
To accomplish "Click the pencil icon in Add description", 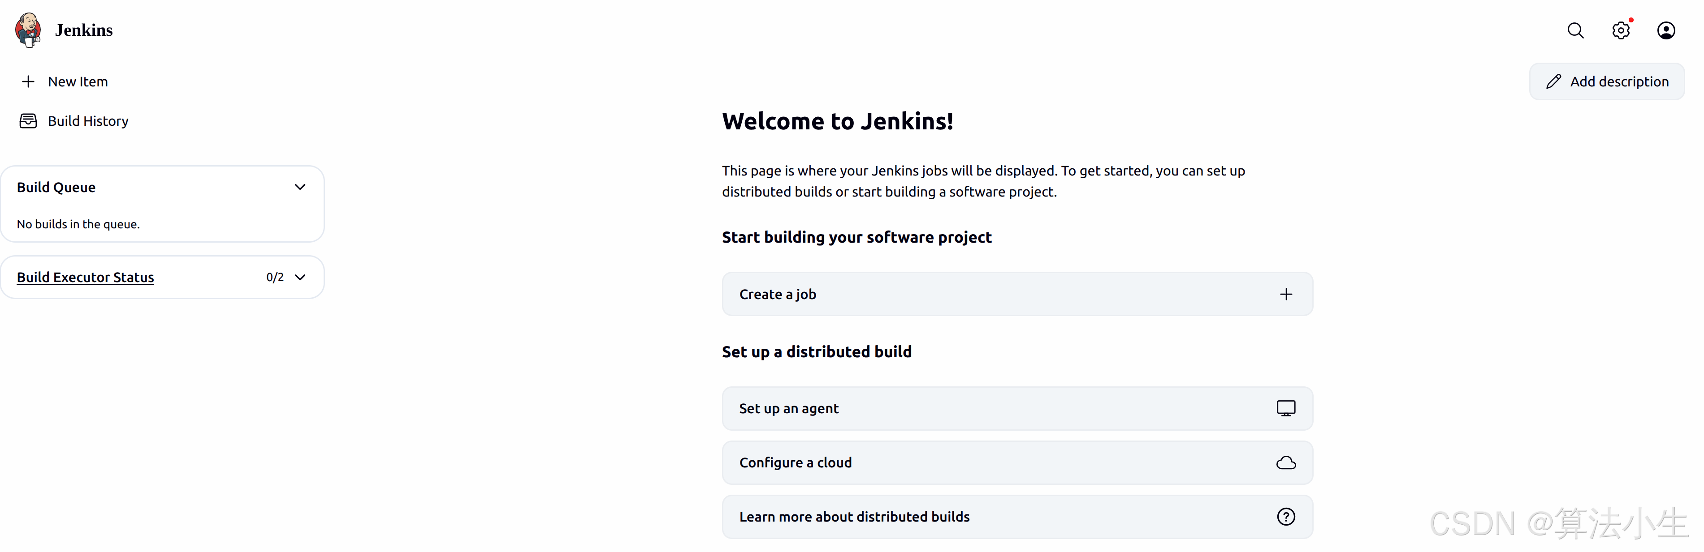I will pos(1553,81).
